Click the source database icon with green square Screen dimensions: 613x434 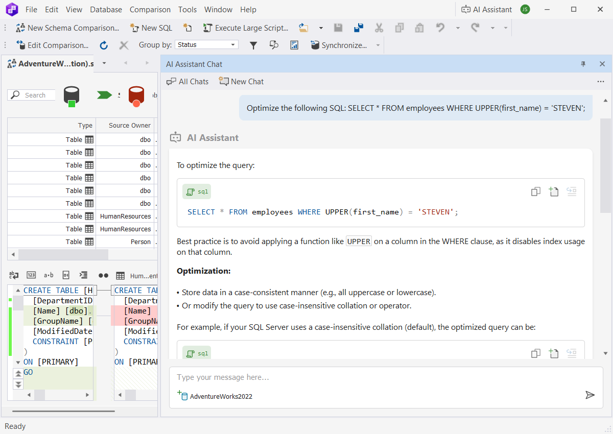72,96
